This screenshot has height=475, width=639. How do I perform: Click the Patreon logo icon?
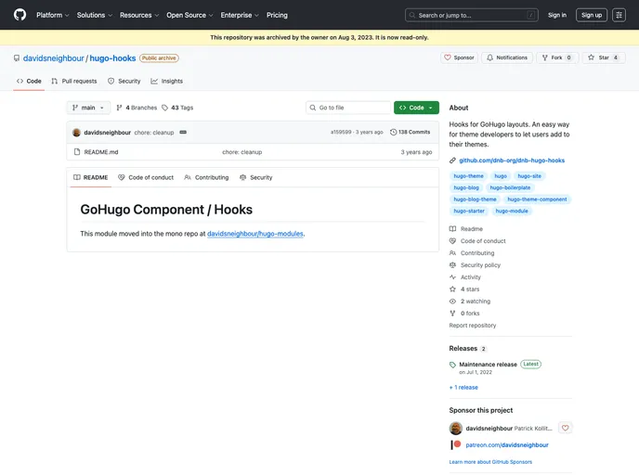click(455, 444)
